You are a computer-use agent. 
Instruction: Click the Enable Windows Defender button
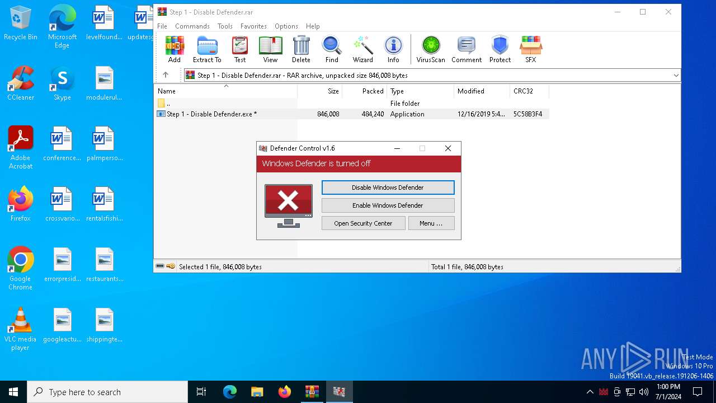pyautogui.click(x=388, y=205)
